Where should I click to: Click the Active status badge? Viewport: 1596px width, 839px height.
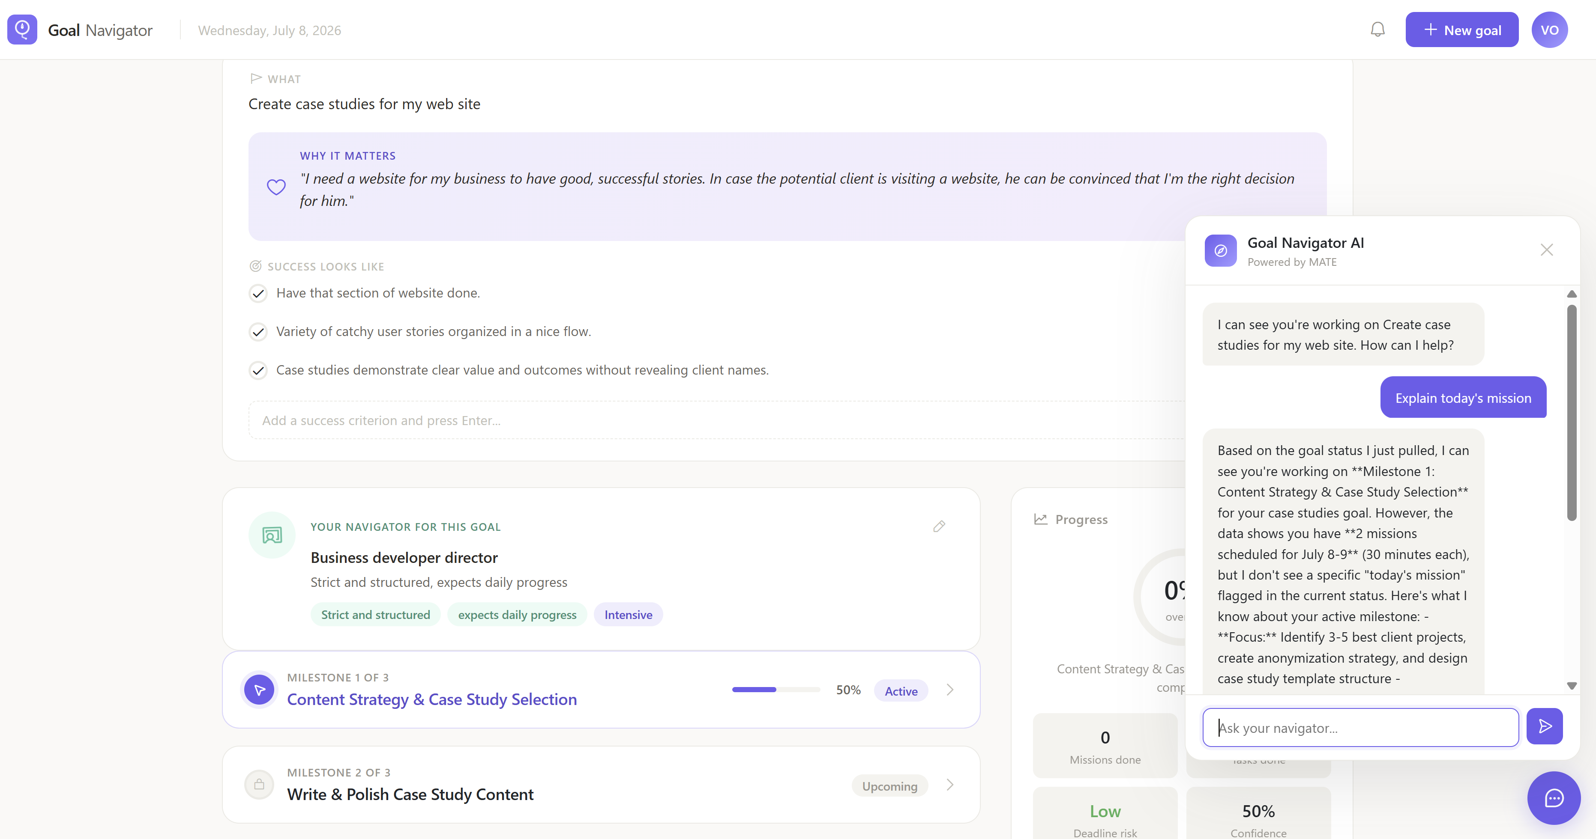point(901,691)
